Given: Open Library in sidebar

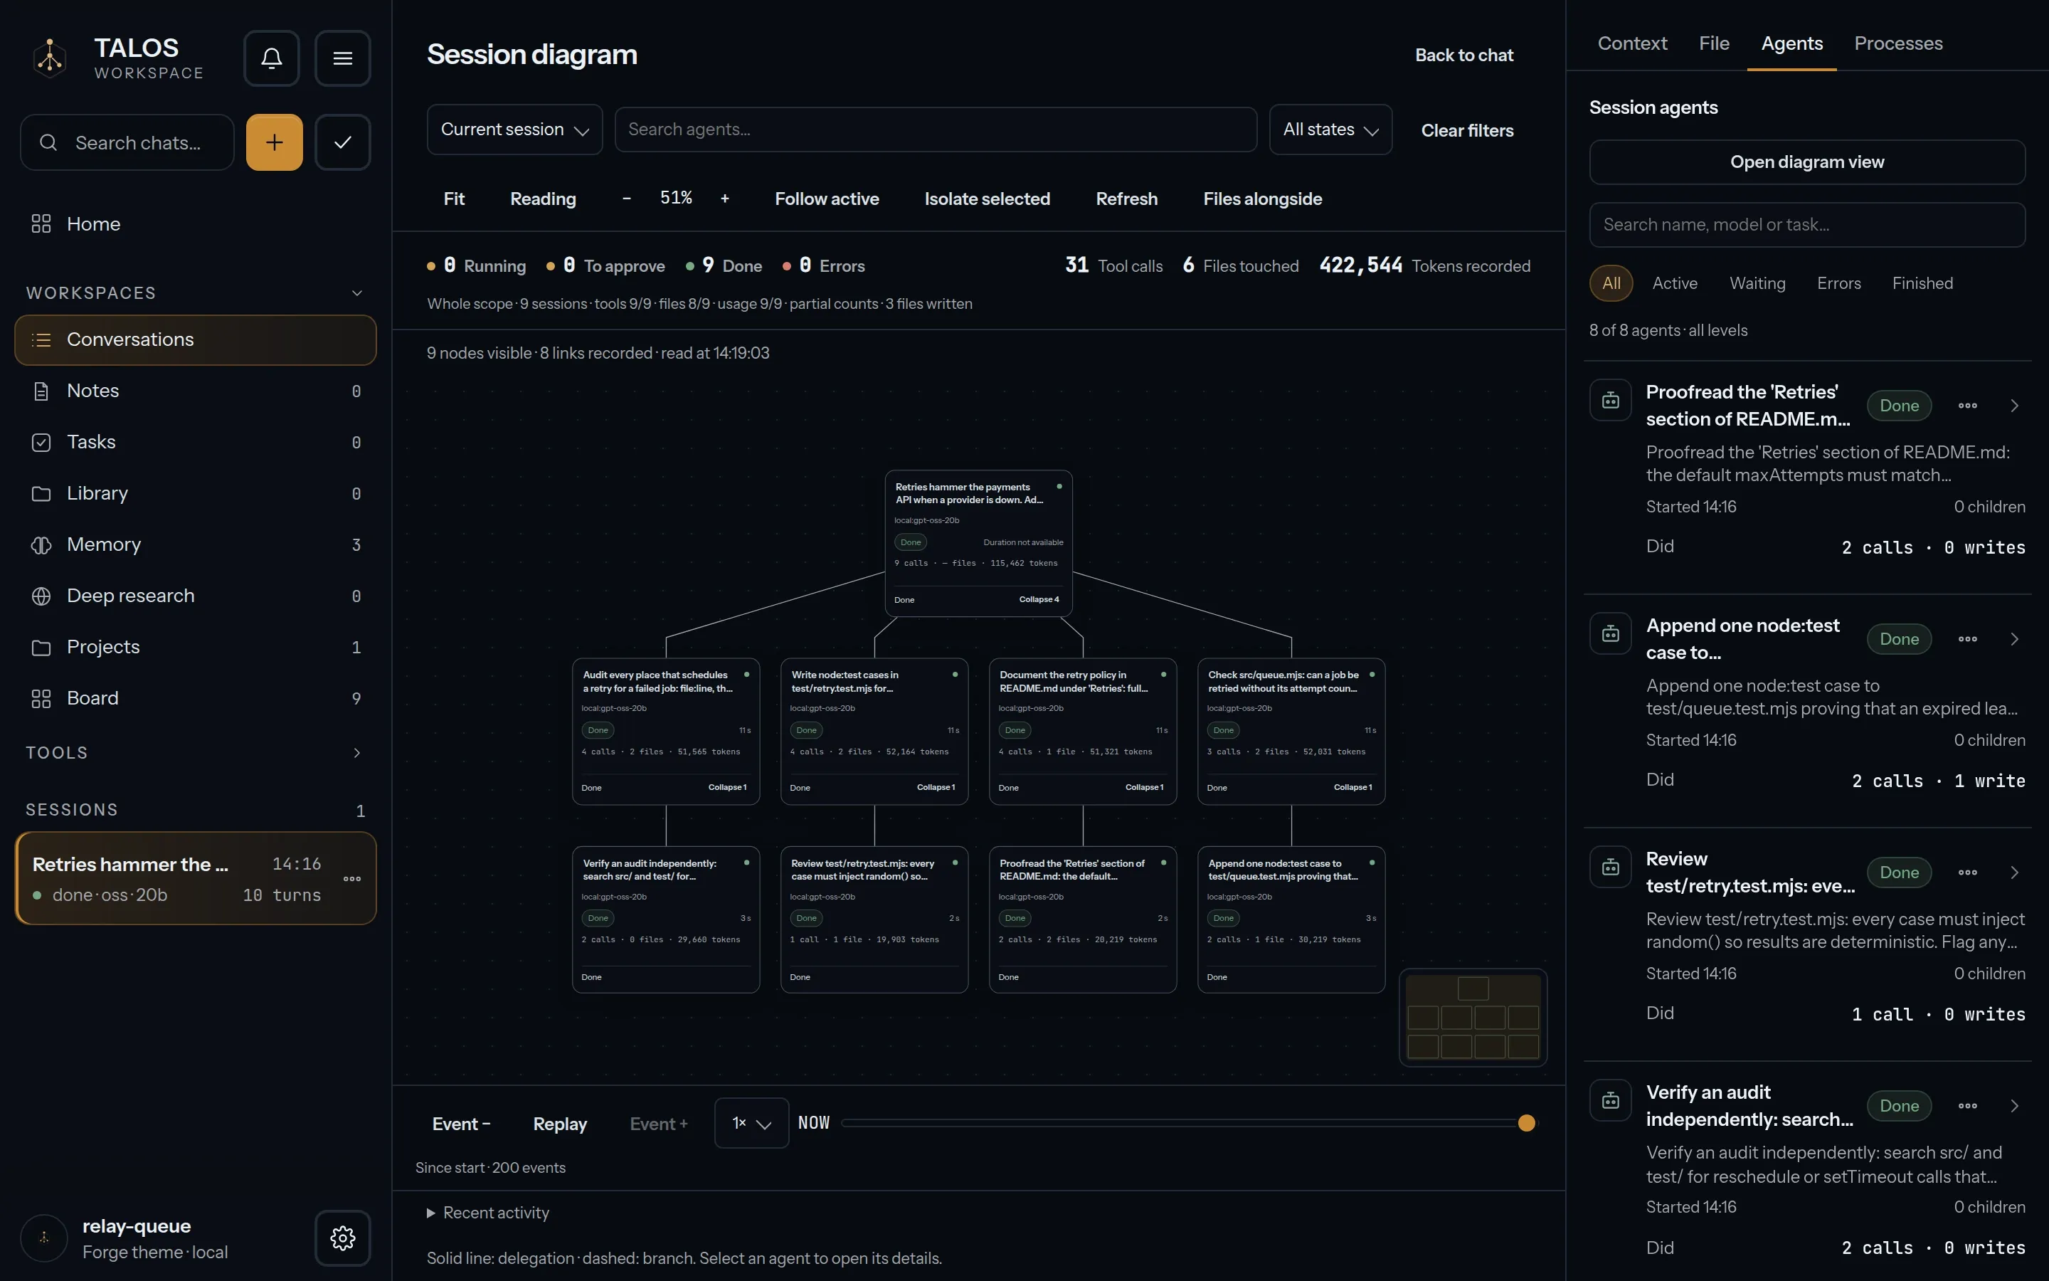Looking at the screenshot, I should 196,493.
